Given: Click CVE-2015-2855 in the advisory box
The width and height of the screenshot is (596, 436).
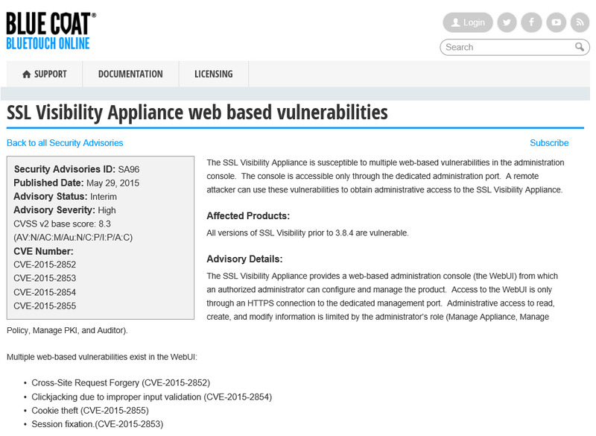Looking at the screenshot, I should click(x=45, y=306).
